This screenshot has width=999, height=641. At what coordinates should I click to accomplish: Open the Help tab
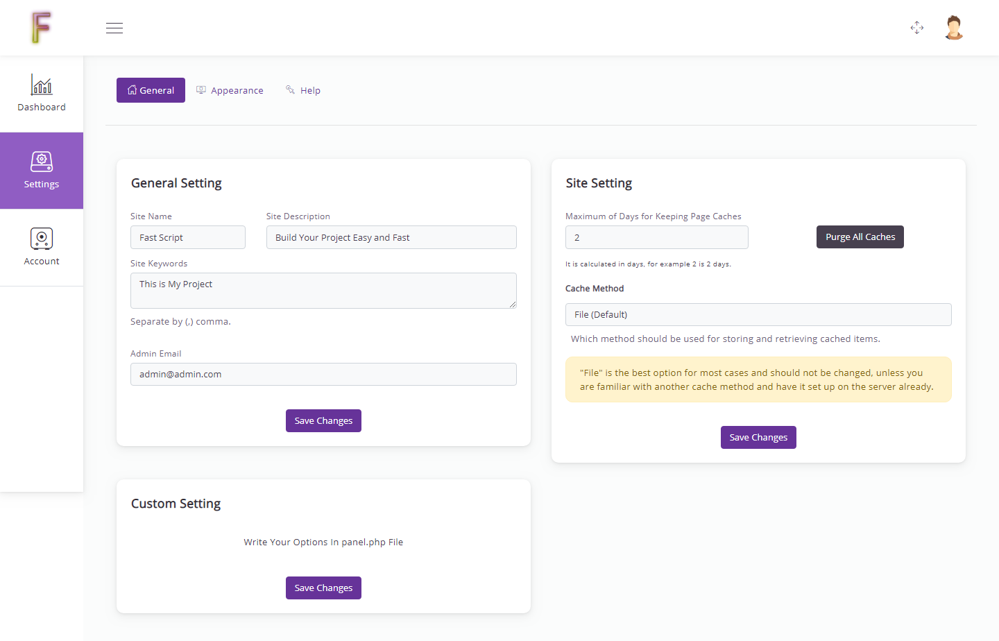click(303, 90)
